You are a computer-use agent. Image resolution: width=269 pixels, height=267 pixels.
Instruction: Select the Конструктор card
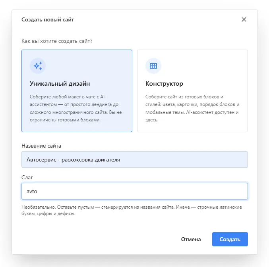(192, 91)
